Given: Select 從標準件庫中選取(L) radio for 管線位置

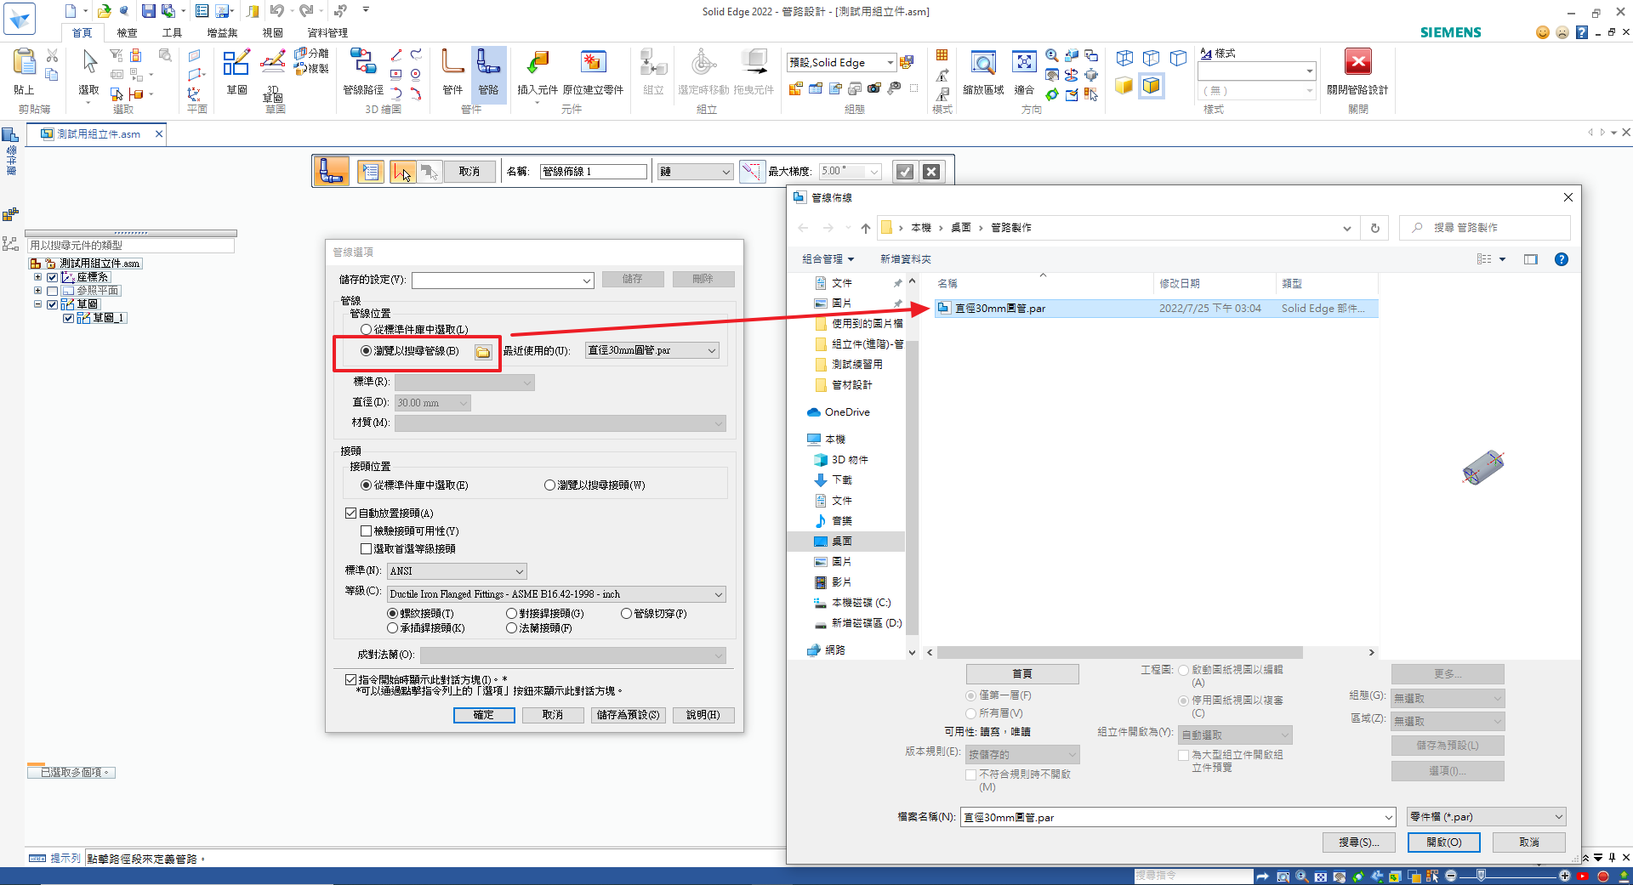Looking at the screenshot, I should click(x=366, y=330).
